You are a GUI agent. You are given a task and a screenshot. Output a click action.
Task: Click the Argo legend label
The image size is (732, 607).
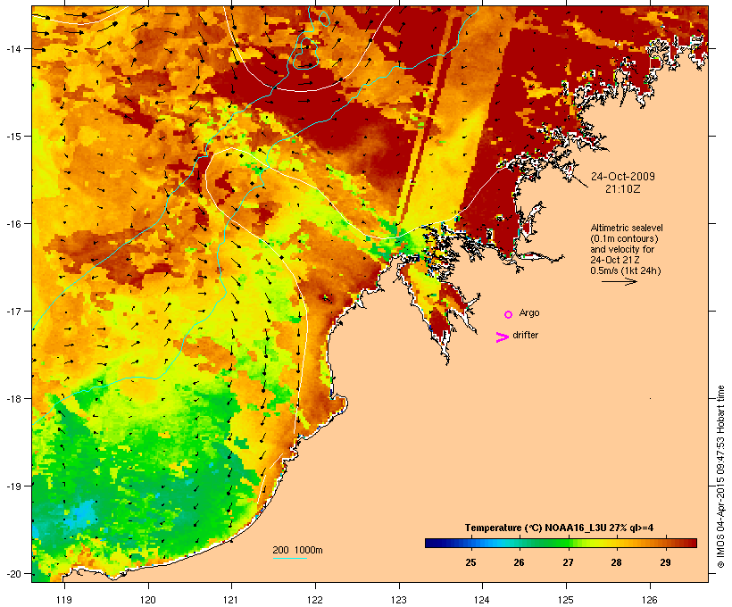529,312
